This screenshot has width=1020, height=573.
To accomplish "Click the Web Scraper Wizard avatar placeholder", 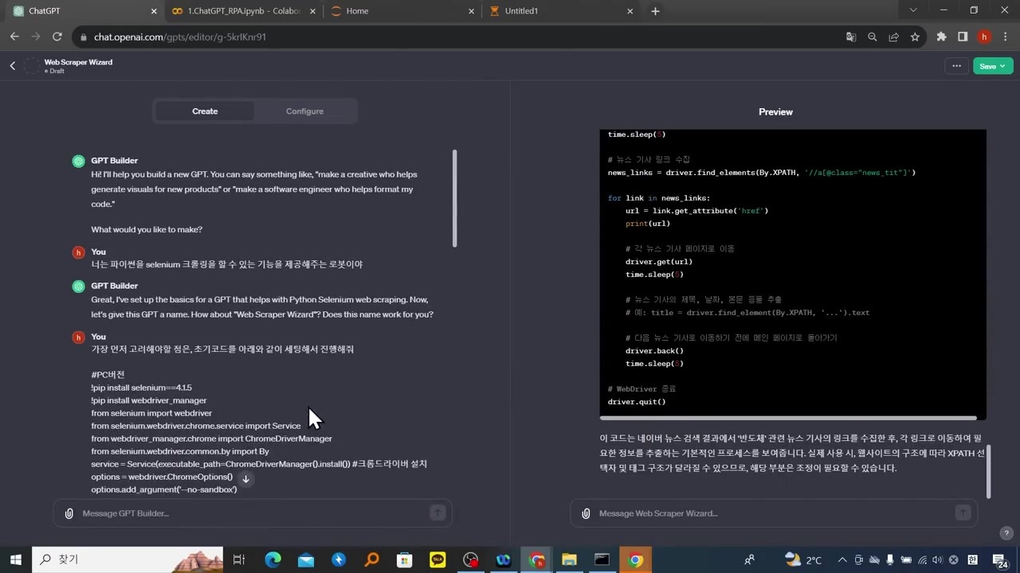I will pyautogui.click(x=32, y=66).
